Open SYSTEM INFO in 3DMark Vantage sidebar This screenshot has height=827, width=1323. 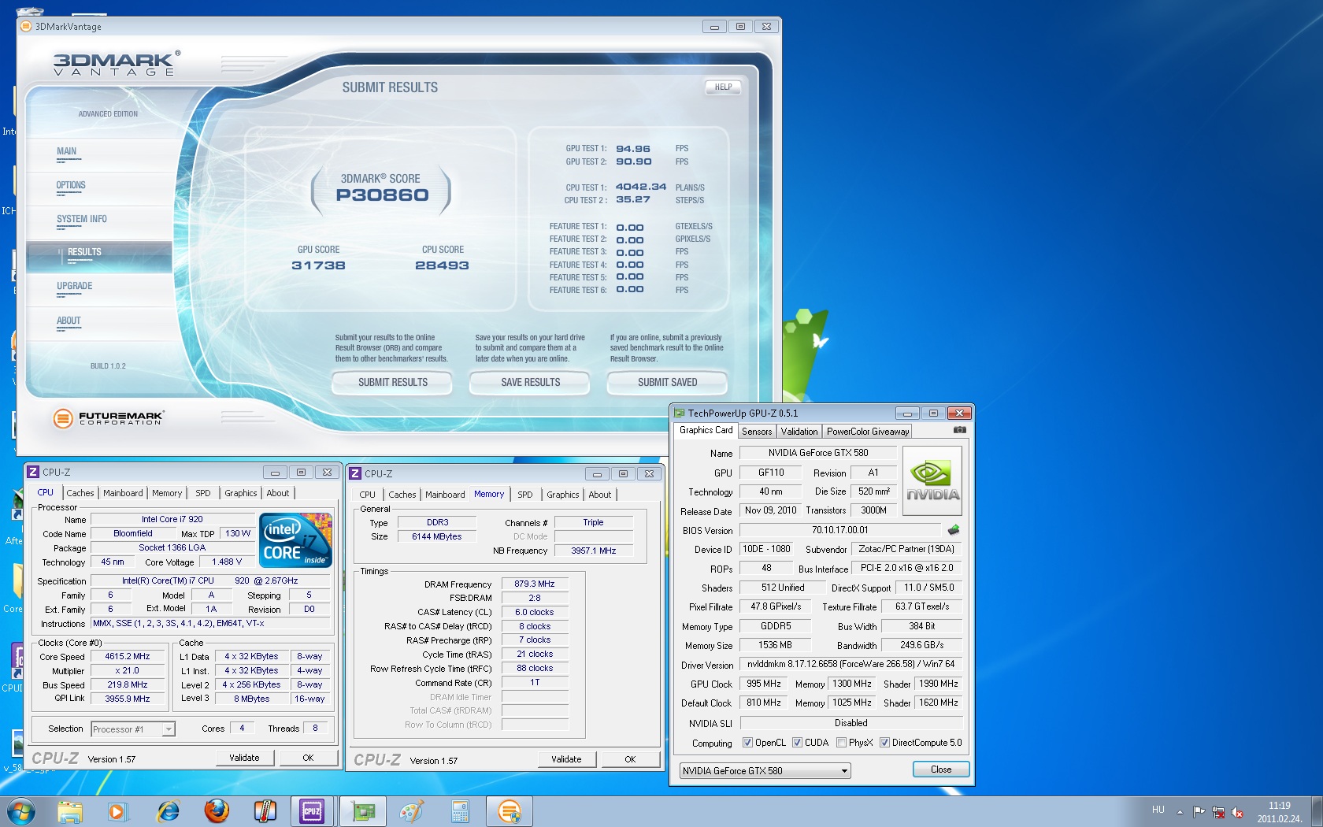pyautogui.click(x=99, y=221)
